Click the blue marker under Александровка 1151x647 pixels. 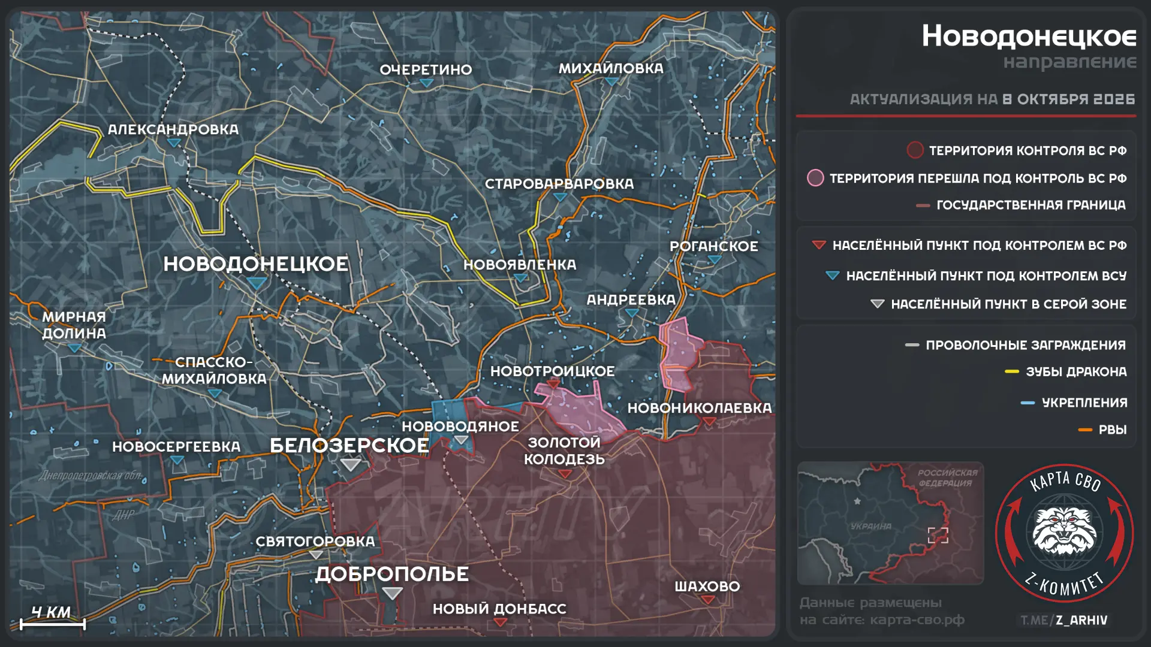pyautogui.click(x=174, y=143)
